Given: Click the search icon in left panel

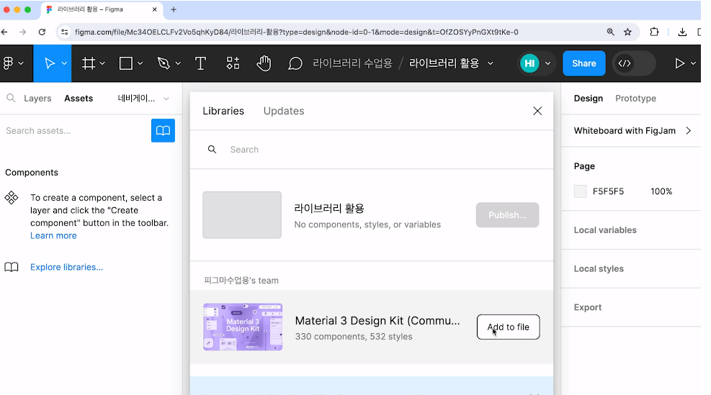Looking at the screenshot, I should (11, 98).
